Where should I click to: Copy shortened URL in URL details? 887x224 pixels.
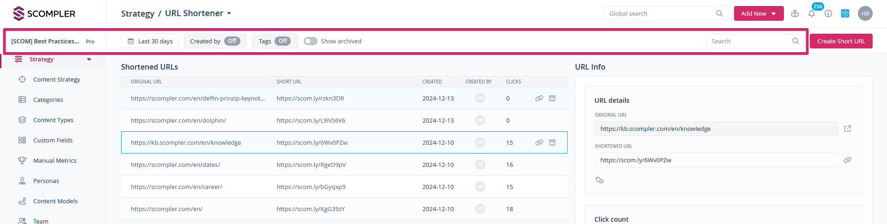pos(847,160)
